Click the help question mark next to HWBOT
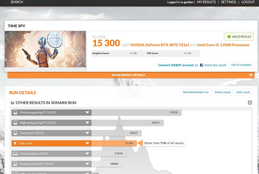The height and width of the screenshot is (174, 259). click(x=196, y=65)
